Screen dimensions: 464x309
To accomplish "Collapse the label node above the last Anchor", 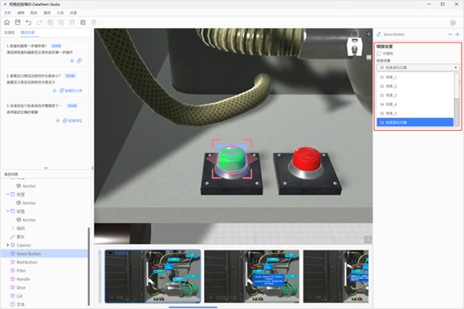I will 8,211.
